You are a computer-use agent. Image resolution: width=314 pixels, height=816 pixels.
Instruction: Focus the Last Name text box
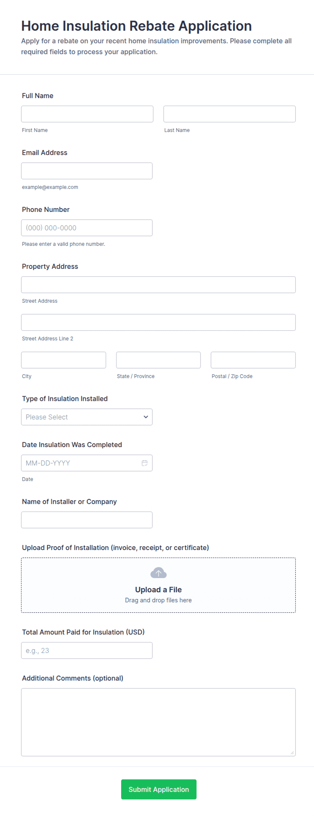click(229, 114)
